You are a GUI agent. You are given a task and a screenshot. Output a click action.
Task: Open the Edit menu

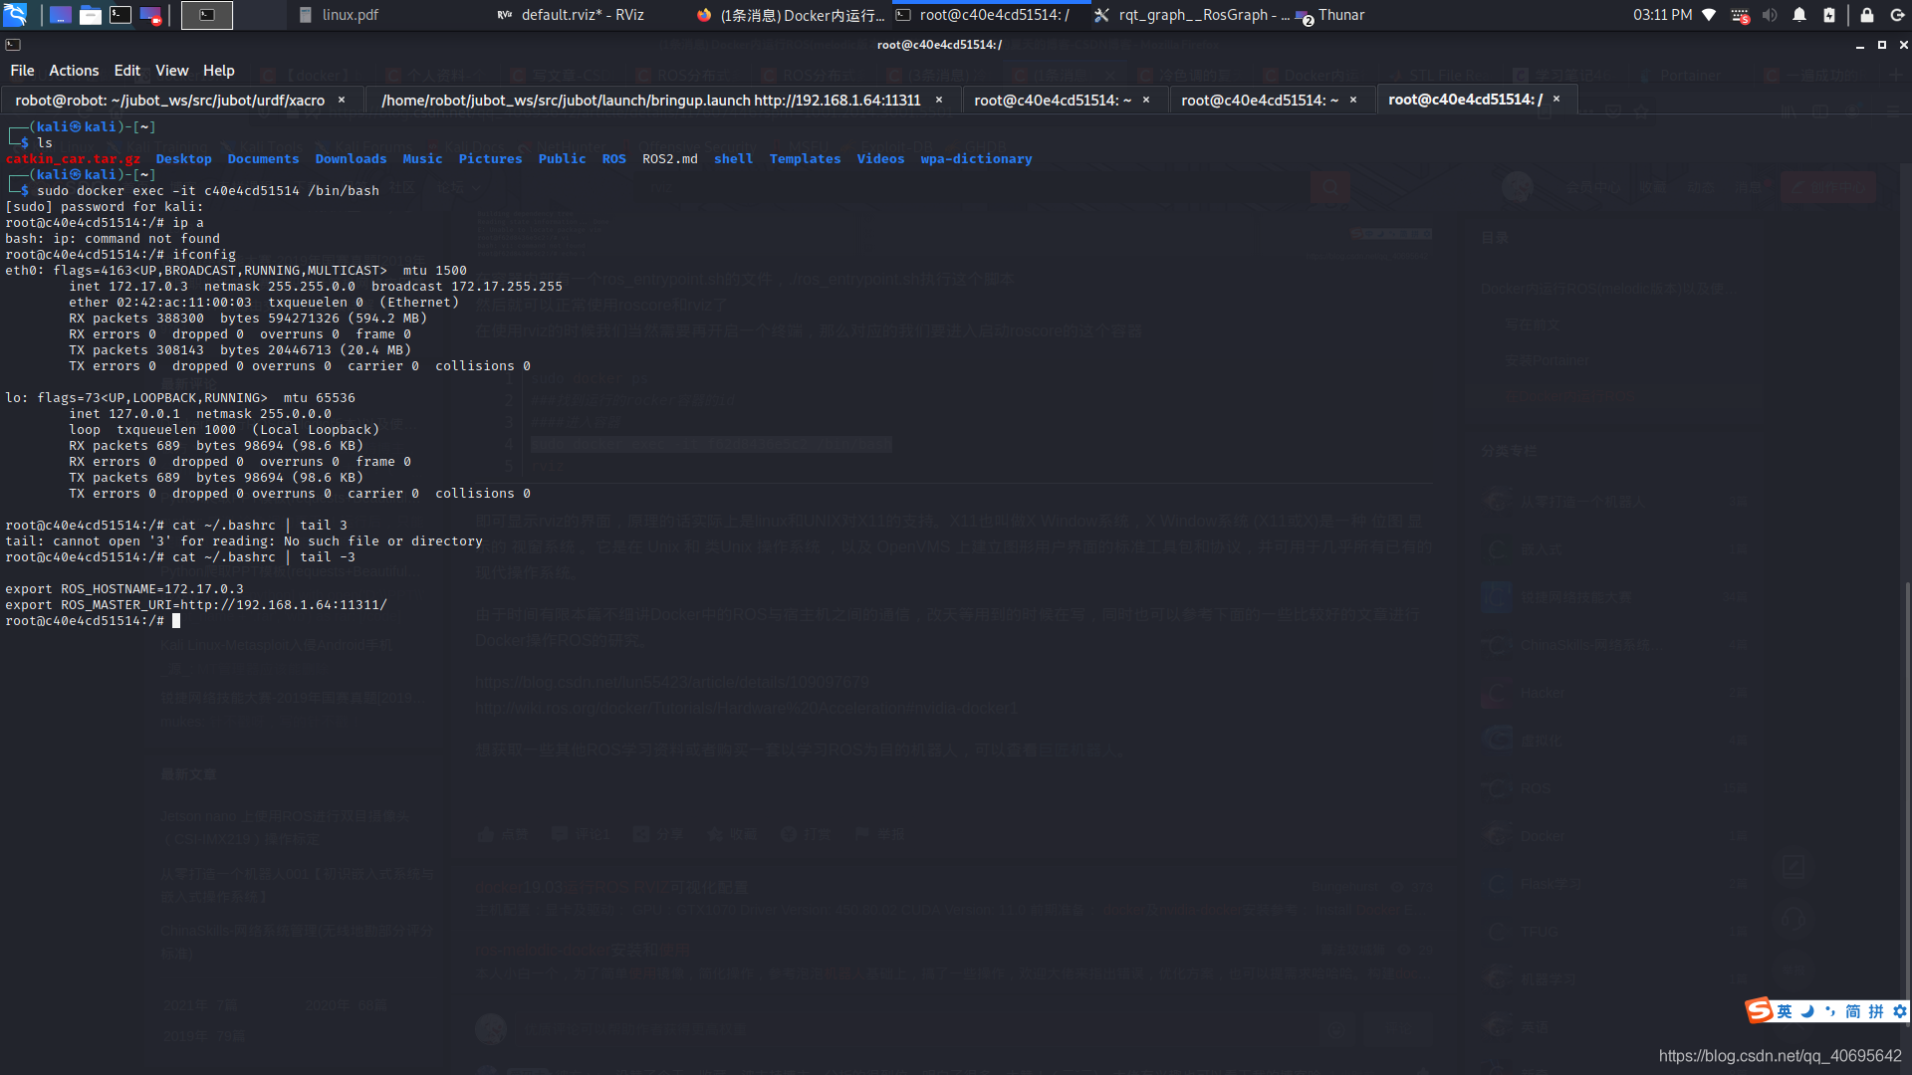[127, 71]
